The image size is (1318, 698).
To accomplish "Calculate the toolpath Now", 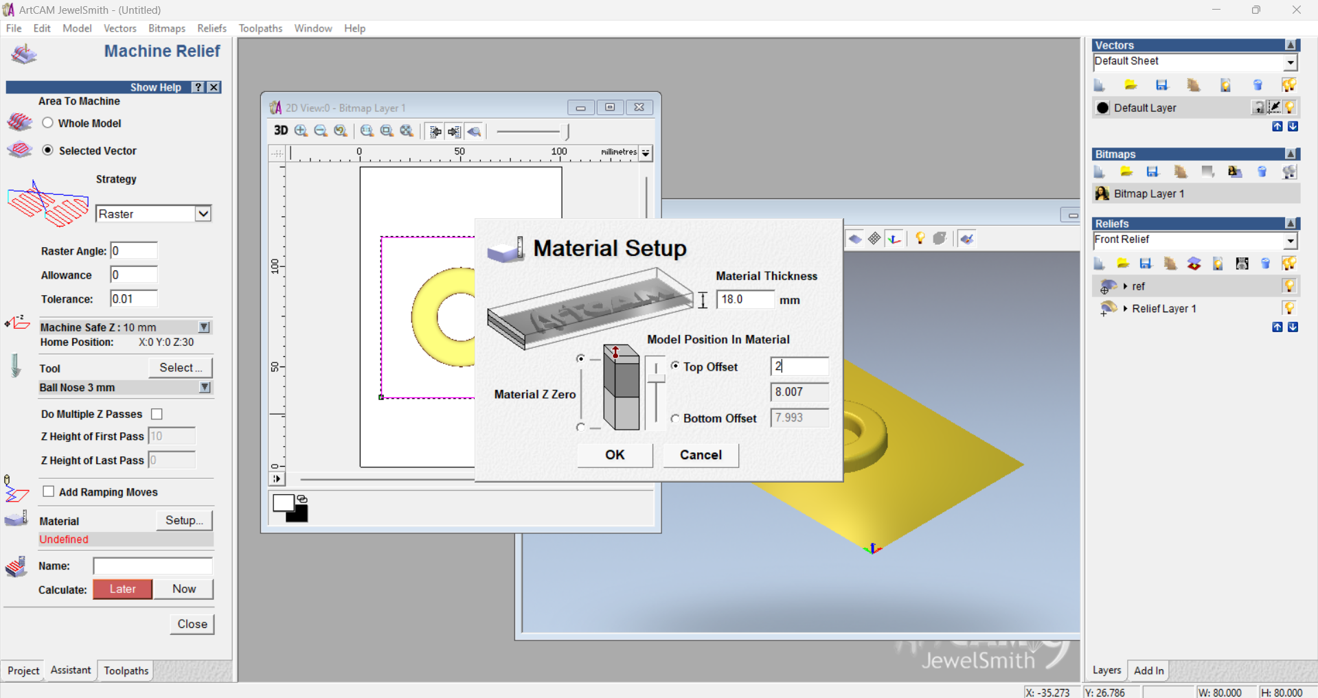I will click(184, 589).
